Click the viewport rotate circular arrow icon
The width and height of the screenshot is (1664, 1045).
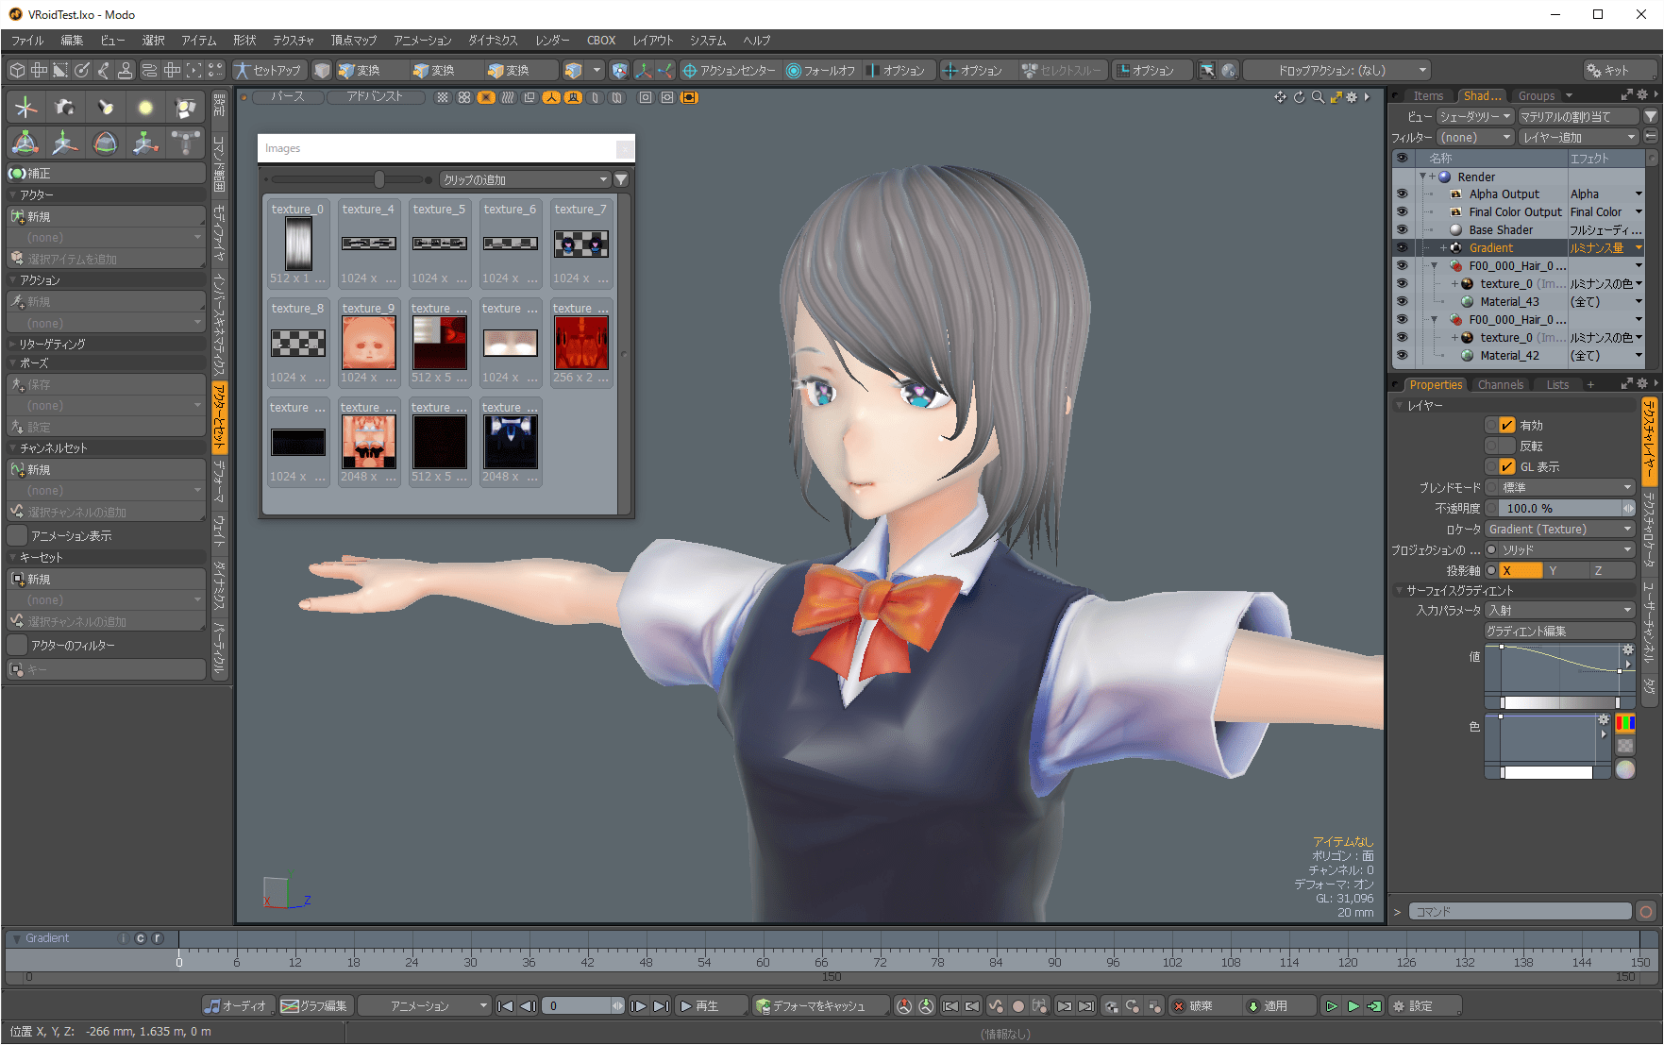click(x=1299, y=97)
